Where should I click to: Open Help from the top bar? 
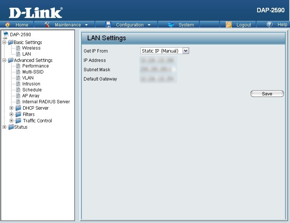tap(282, 24)
